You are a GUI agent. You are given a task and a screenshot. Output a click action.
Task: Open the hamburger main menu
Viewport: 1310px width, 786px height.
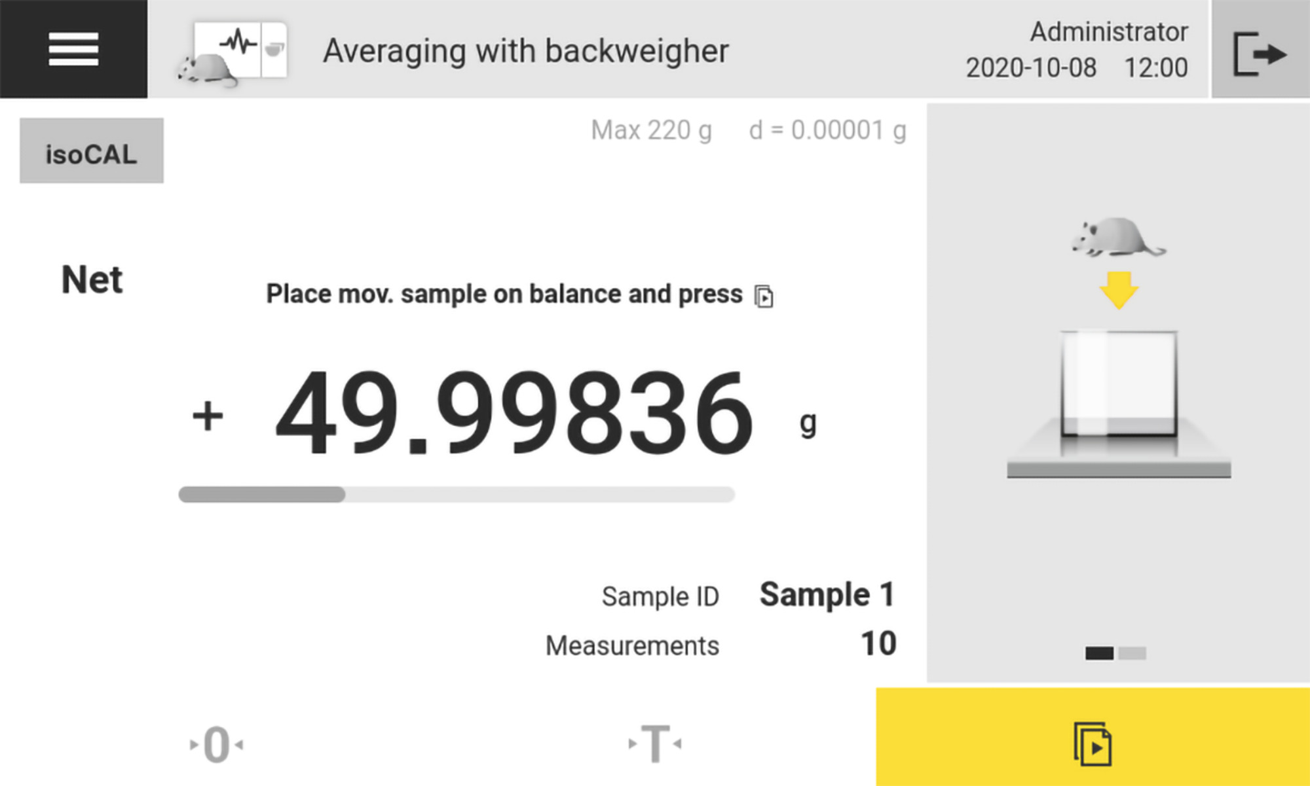coord(73,49)
